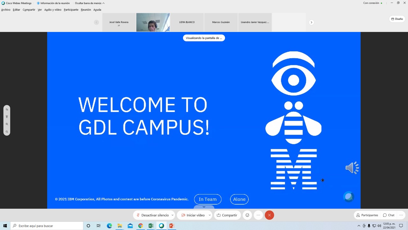408x230 pixels.
Task: Open Windows Start menu
Action: [x=5, y=226]
